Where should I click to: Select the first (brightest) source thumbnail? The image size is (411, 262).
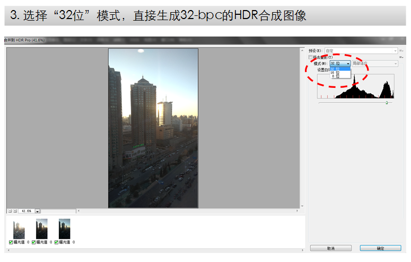point(19,229)
